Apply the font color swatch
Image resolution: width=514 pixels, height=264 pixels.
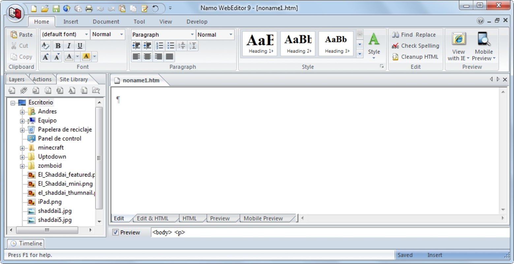(69, 57)
